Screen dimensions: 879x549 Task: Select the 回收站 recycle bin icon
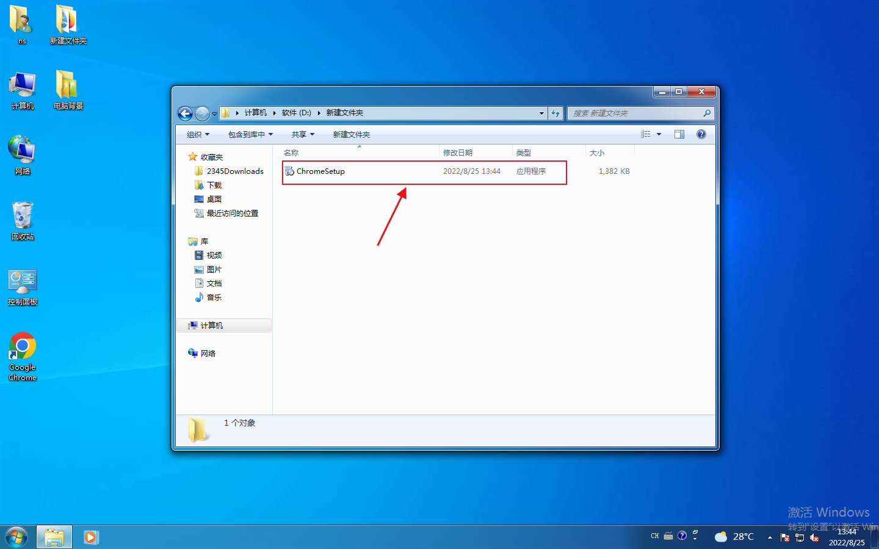pos(22,221)
